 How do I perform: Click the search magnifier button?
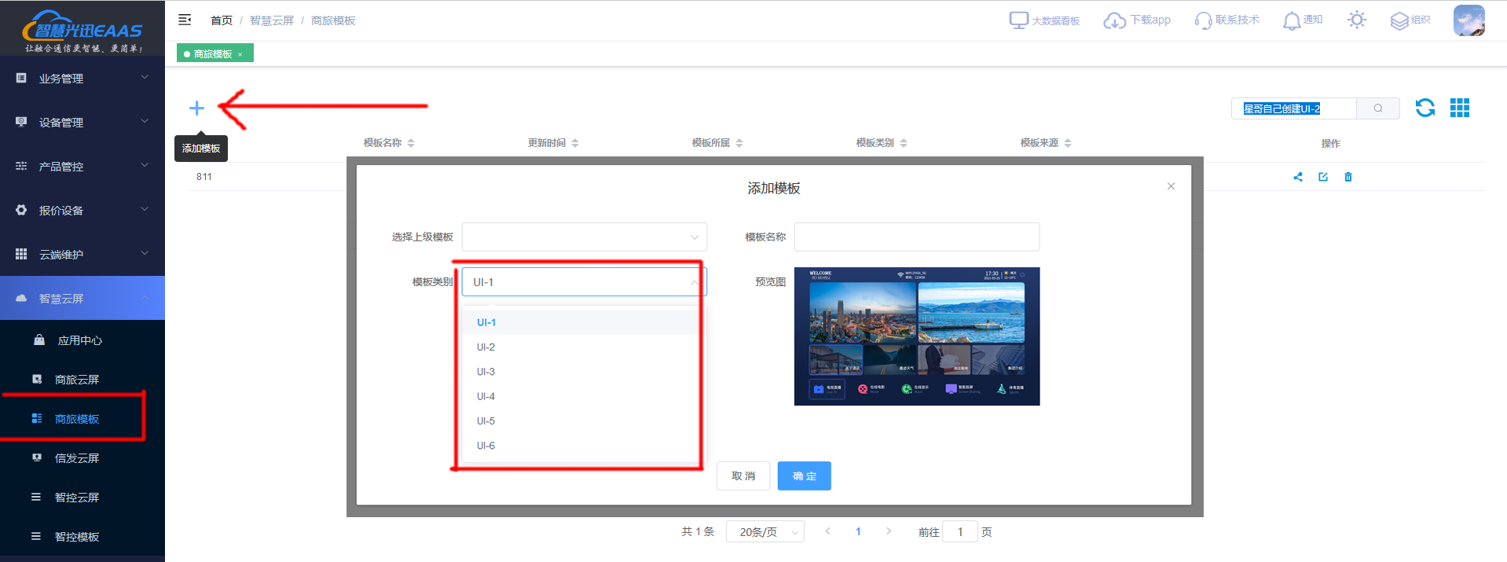[1377, 108]
